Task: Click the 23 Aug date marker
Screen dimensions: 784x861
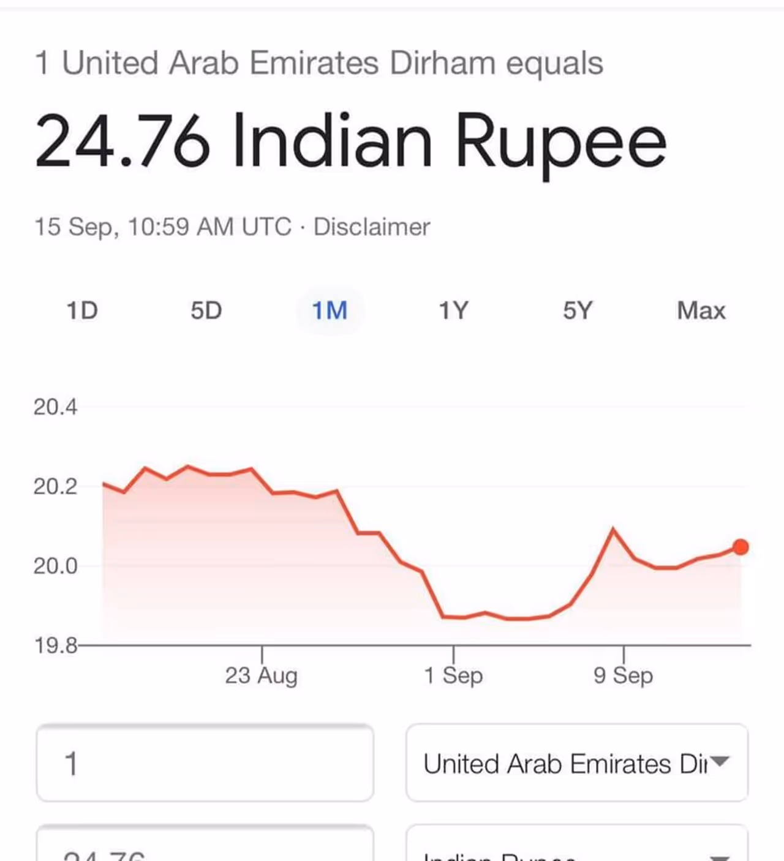Action: pyautogui.click(x=262, y=675)
